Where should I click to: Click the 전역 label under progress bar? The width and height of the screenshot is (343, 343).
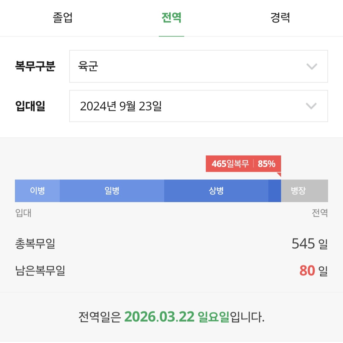pyautogui.click(x=319, y=213)
